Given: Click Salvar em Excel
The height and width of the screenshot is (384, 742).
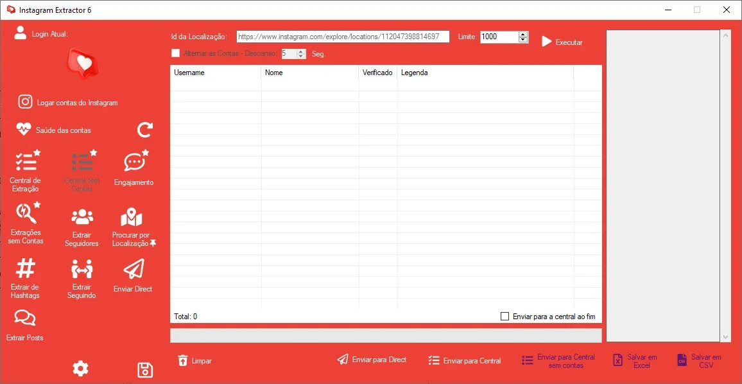Looking at the screenshot, I should click(635, 361).
